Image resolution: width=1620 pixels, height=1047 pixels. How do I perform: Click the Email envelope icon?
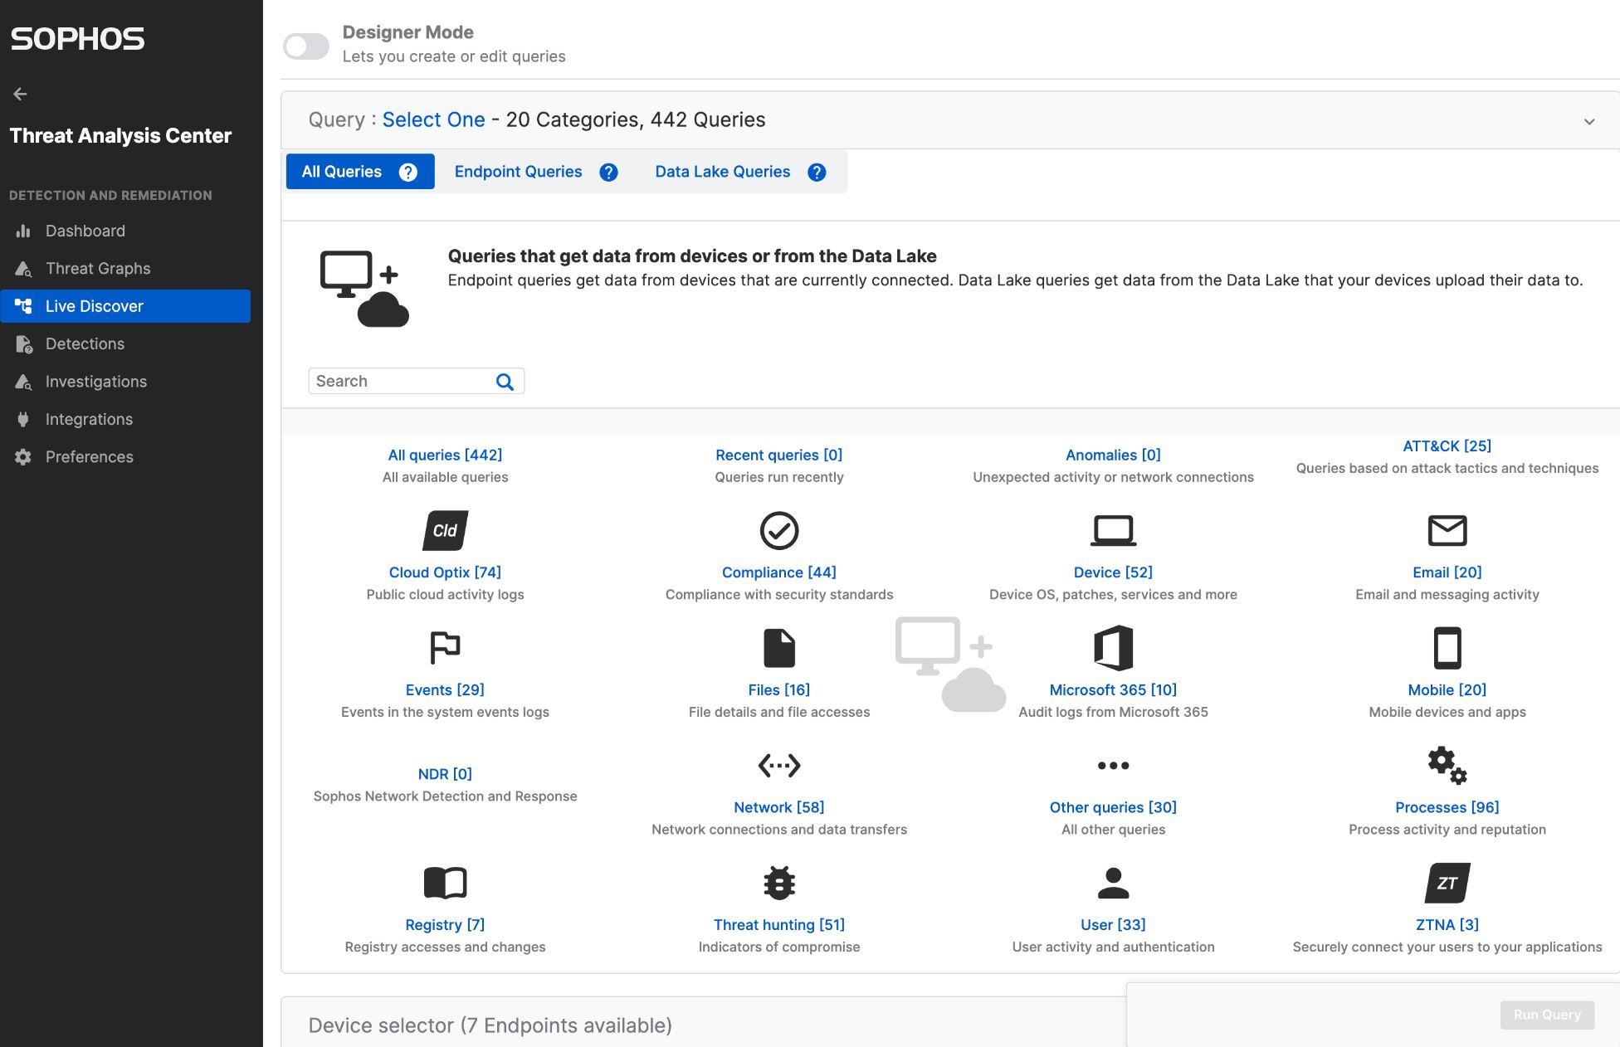click(1447, 531)
